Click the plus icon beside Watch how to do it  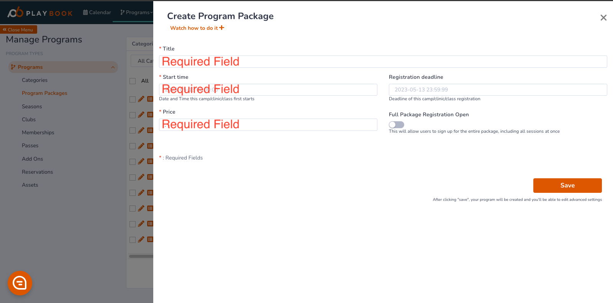click(222, 28)
